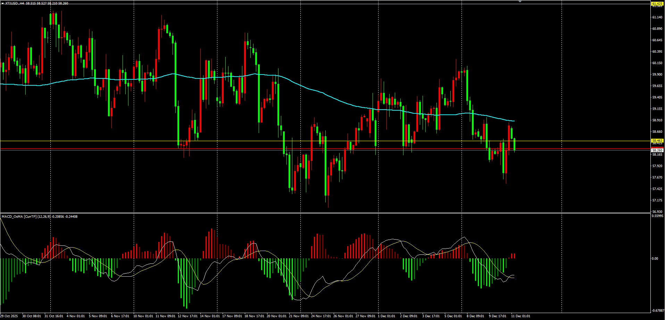The width and height of the screenshot is (665, 320).
Task: Click the chart shift triangle marker
Action: 520,2
